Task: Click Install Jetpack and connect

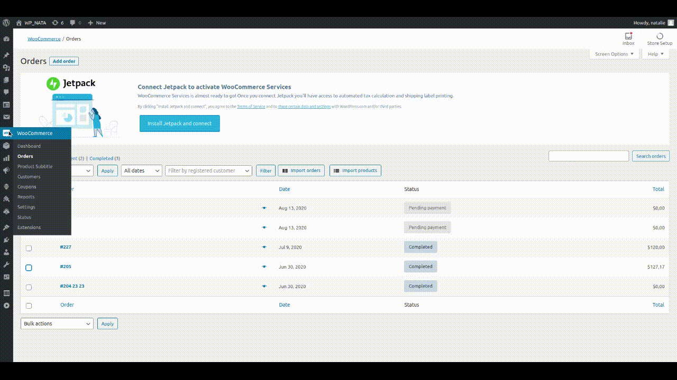Action: pos(180,123)
